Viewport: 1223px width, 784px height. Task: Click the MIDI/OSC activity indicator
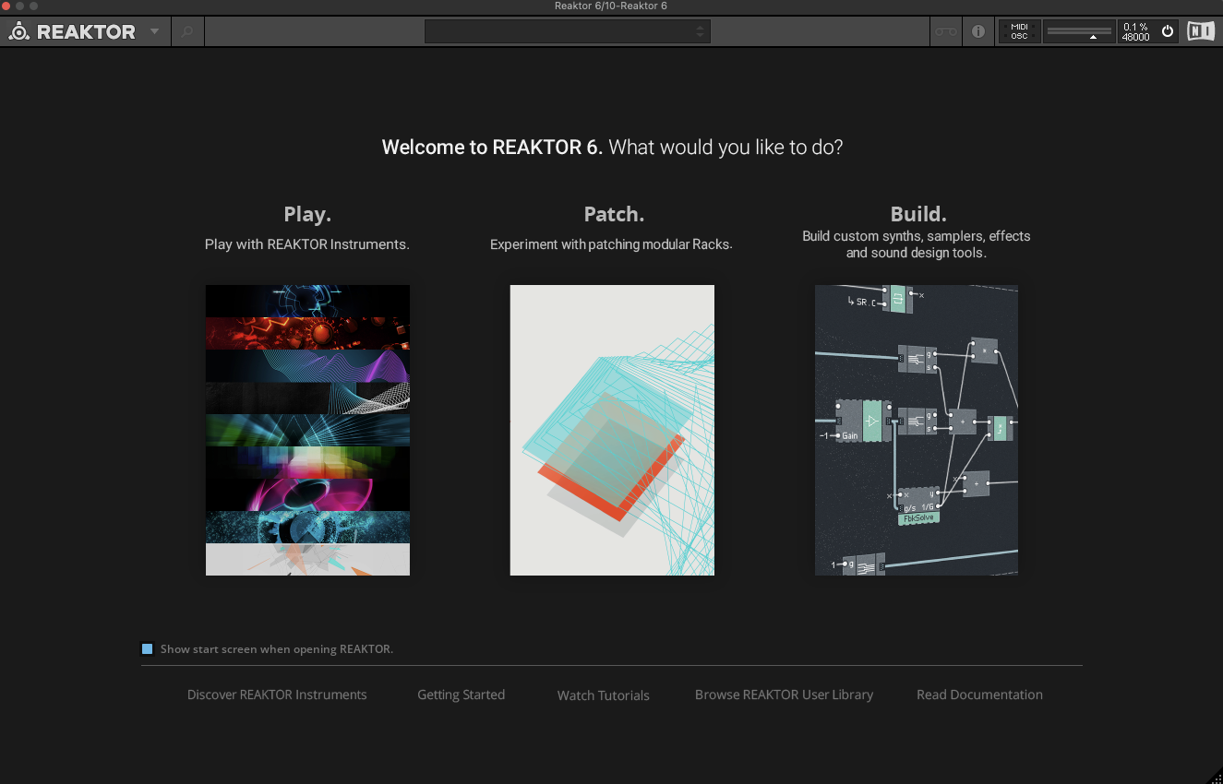click(1019, 30)
